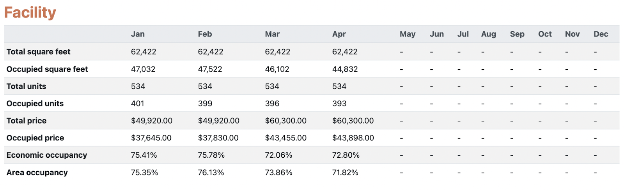Click the $43,898.00 occupied price cell

coord(353,138)
